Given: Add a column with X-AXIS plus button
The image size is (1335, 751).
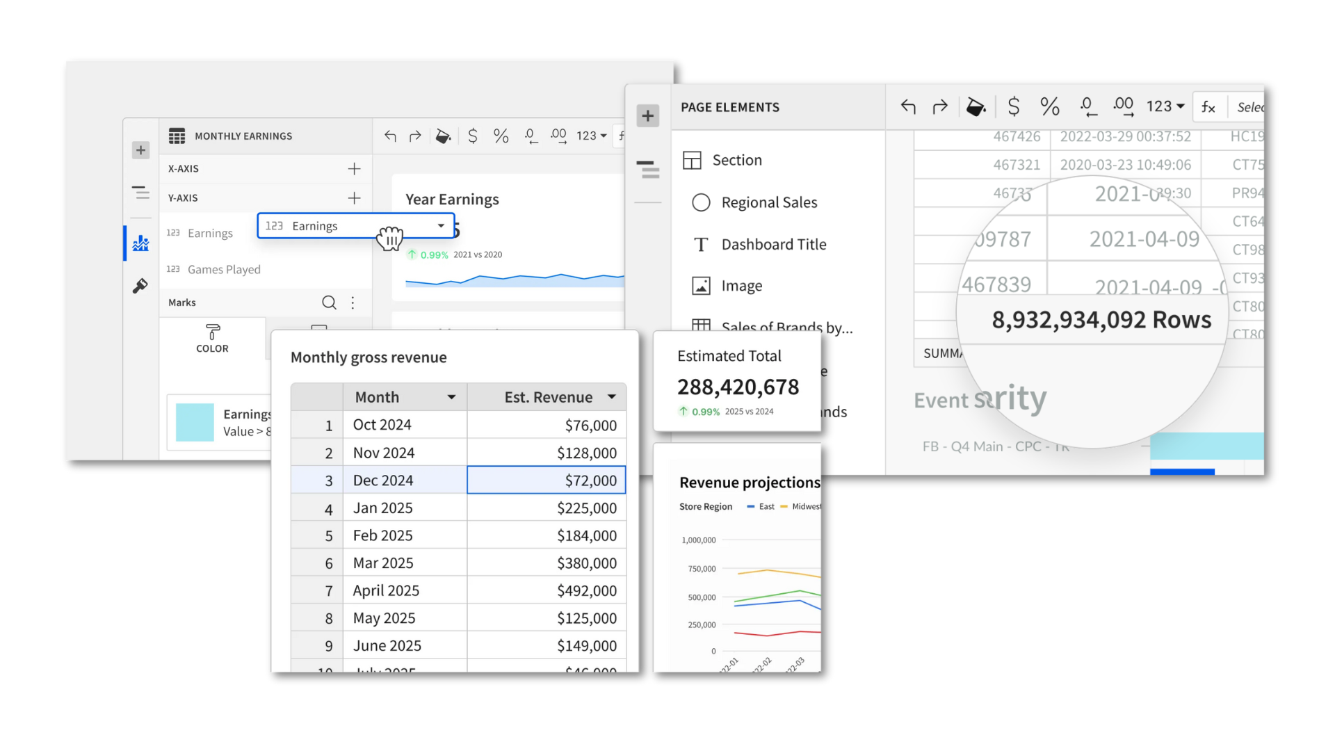Looking at the screenshot, I should [x=354, y=169].
